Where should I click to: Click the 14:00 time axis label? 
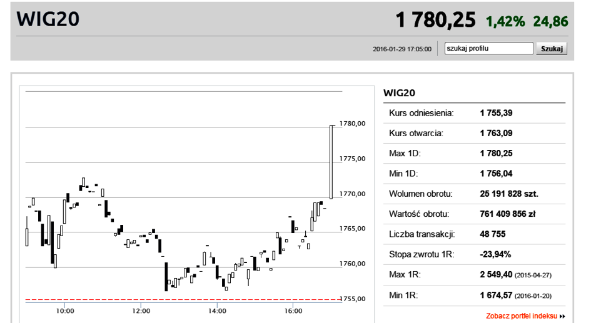click(x=217, y=311)
